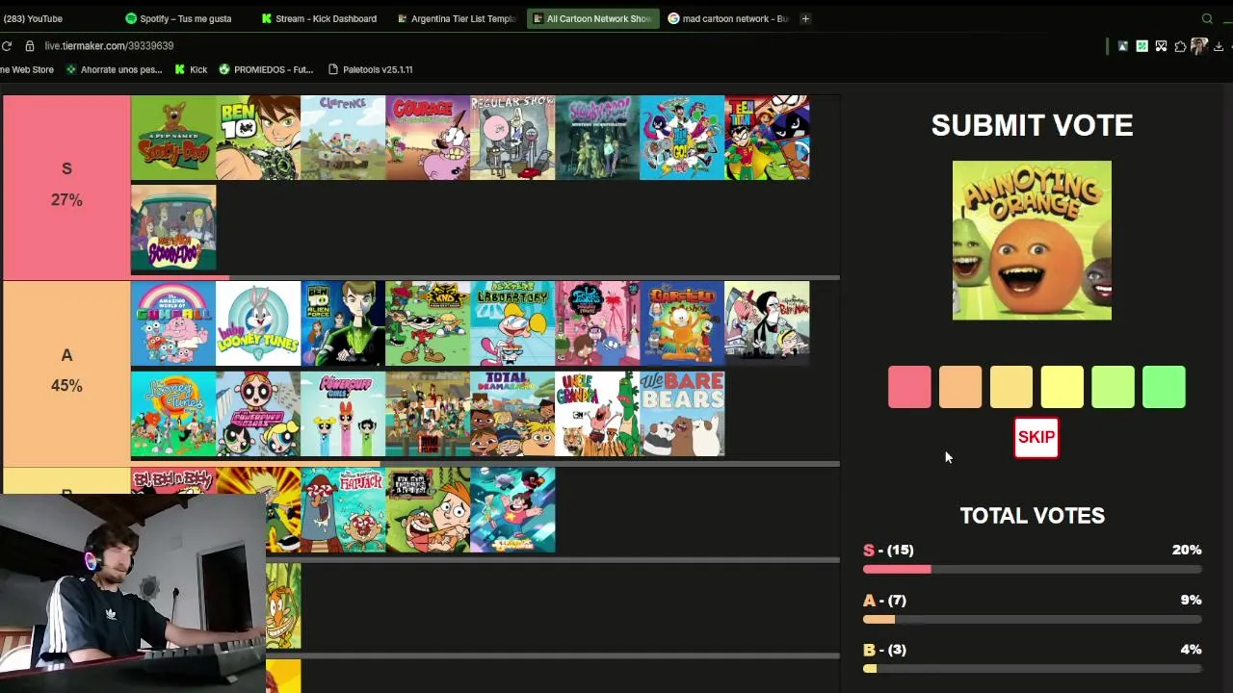Select the dark Powerpuff Girls thumbnail

[258, 414]
